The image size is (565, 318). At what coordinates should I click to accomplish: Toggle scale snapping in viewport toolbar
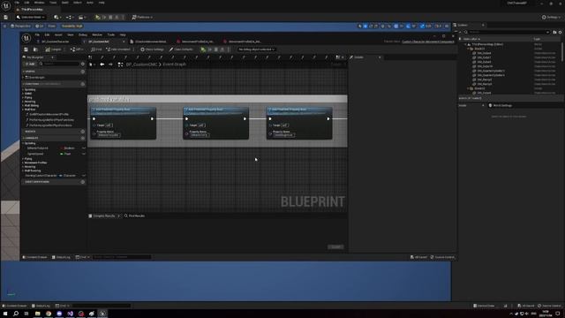pos(422,26)
